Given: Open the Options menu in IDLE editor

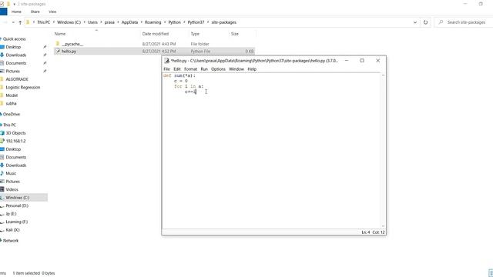Looking at the screenshot, I should pos(218,69).
